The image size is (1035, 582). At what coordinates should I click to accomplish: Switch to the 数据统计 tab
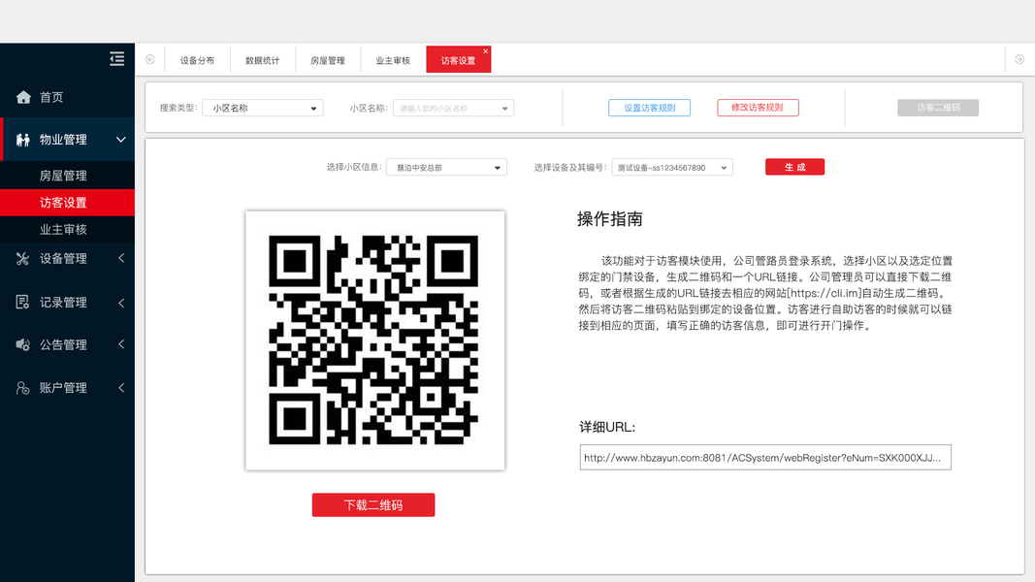tap(263, 60)
